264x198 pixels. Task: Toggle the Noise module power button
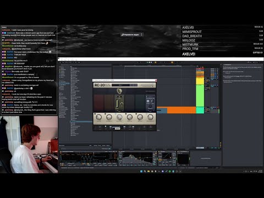coord(95,114)
